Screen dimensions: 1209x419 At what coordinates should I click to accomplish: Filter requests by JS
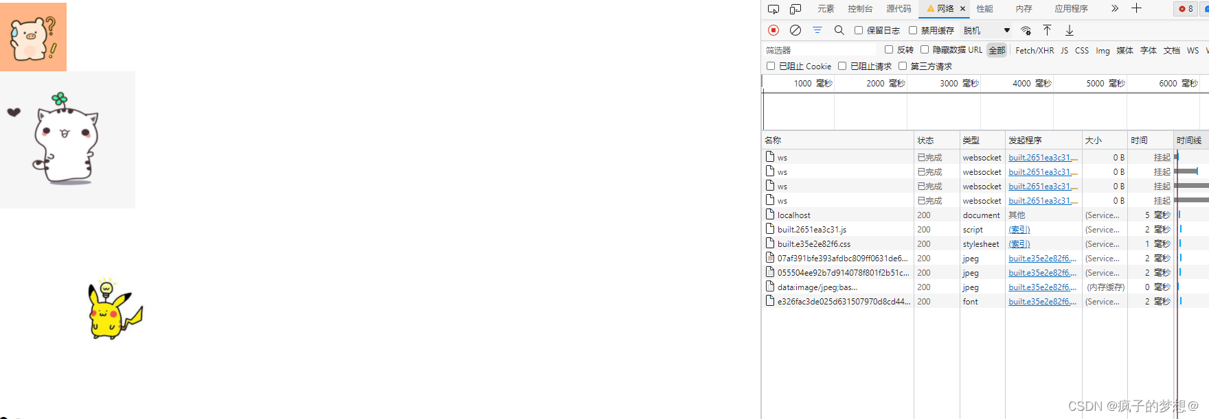[x=1064, y=50]
